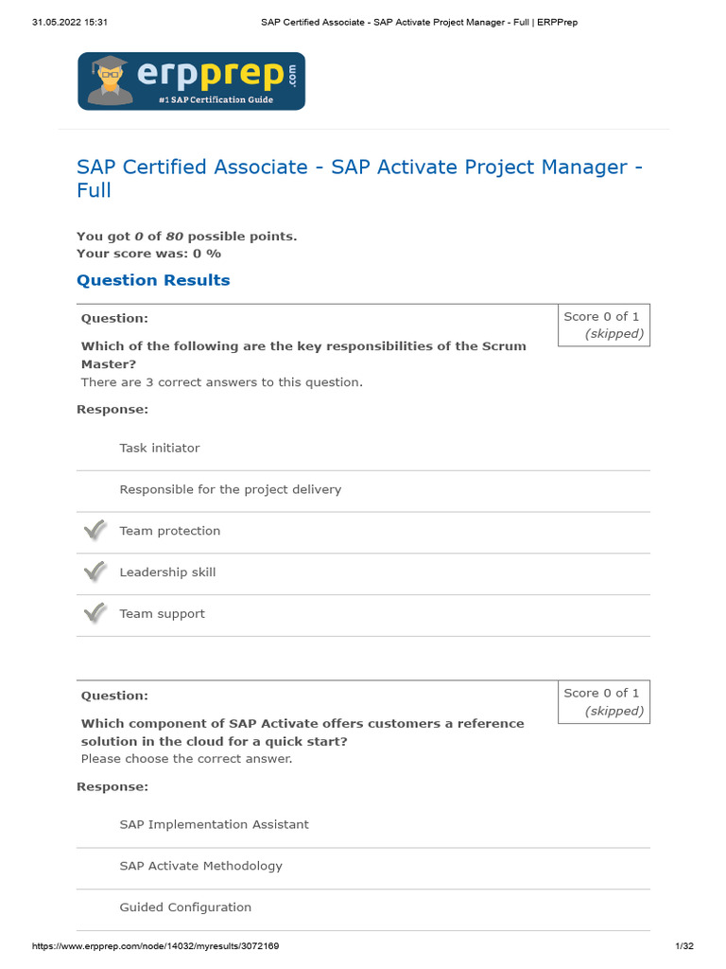Click the checkmark beside Team protection

(95, 531)
